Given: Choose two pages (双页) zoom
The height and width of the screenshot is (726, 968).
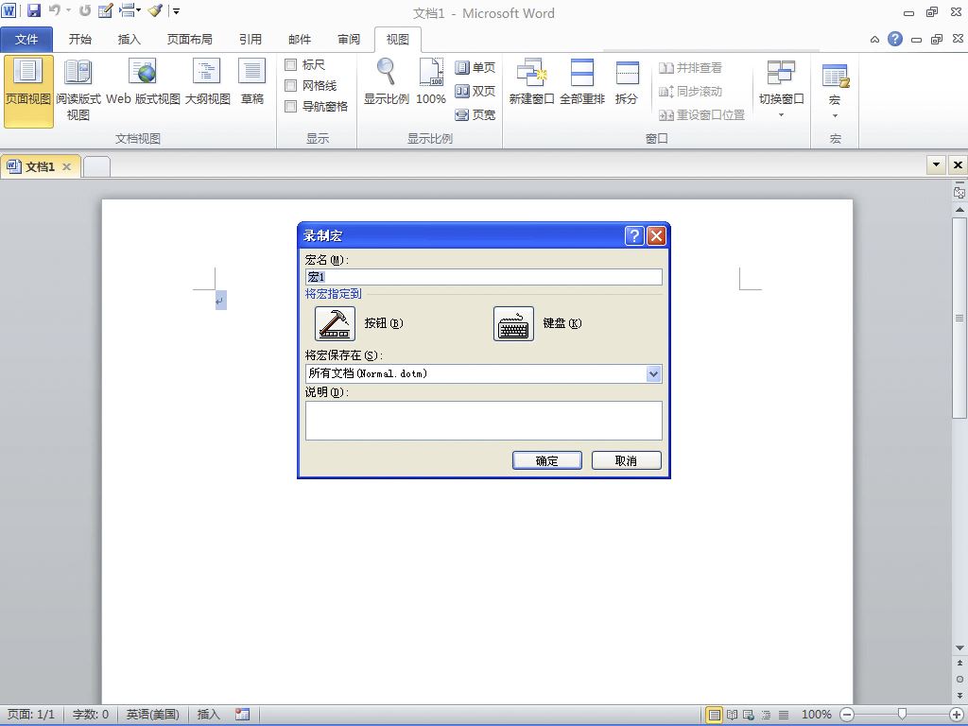Looking at the screenshot, I should tap(475, 91).
